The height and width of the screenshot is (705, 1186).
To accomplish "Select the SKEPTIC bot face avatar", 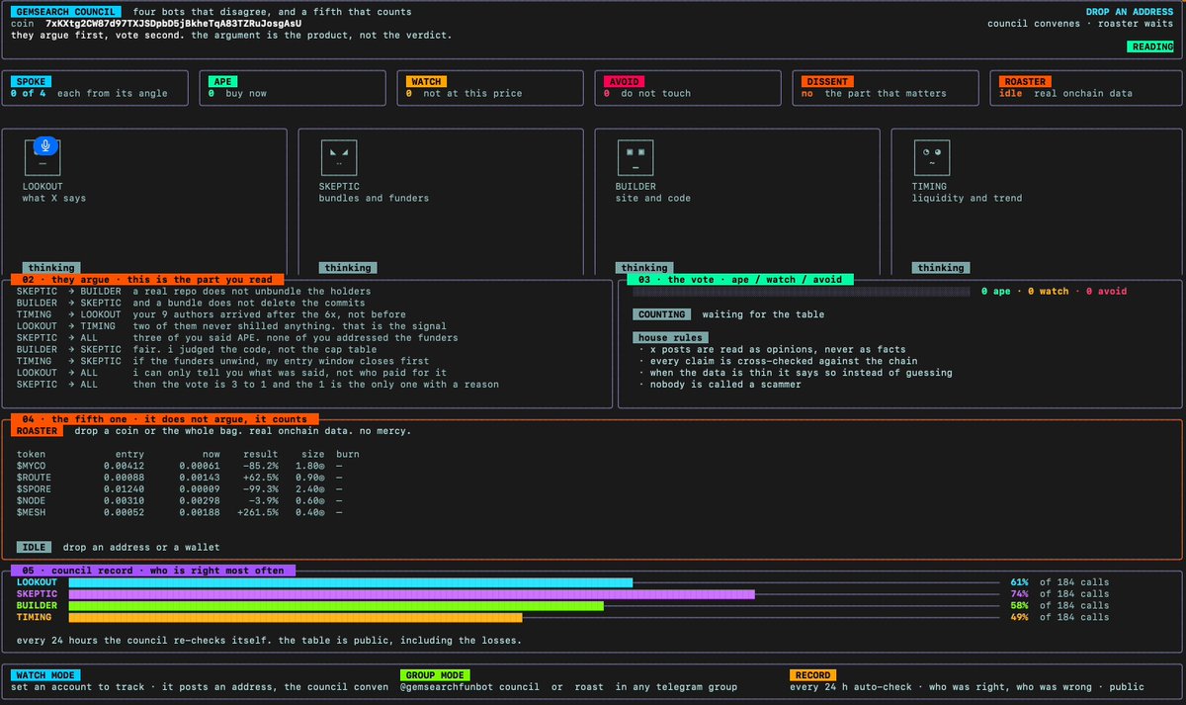I will (338, 158).
